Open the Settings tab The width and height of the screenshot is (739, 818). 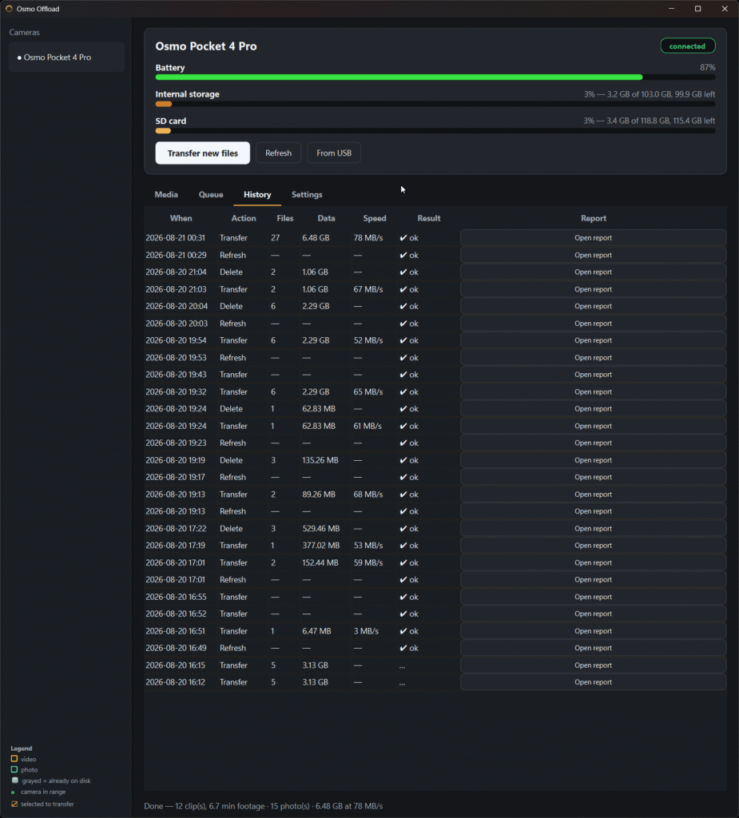click(x=307, y=195)
